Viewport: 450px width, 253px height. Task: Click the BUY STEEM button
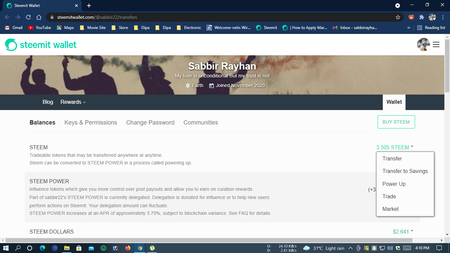[396, 122]
